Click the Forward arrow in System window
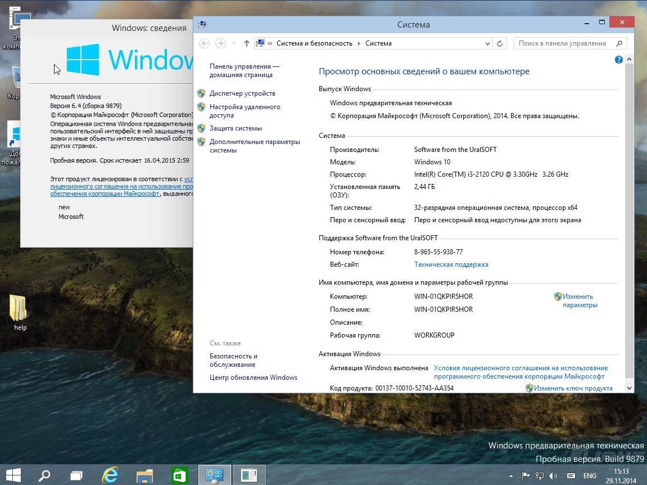Image resolution: width=647 pixels, height=485 pixels. pos(220,43)
